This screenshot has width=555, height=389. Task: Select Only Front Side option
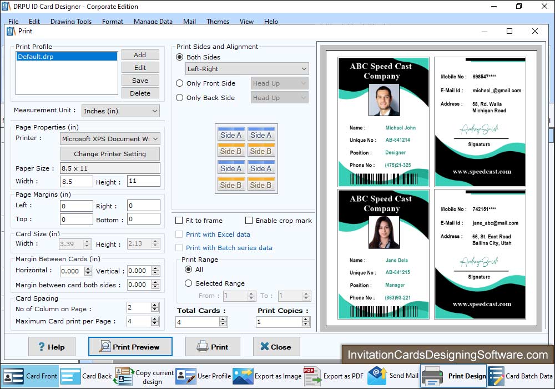pyautogui.click(x=180, y=83)
